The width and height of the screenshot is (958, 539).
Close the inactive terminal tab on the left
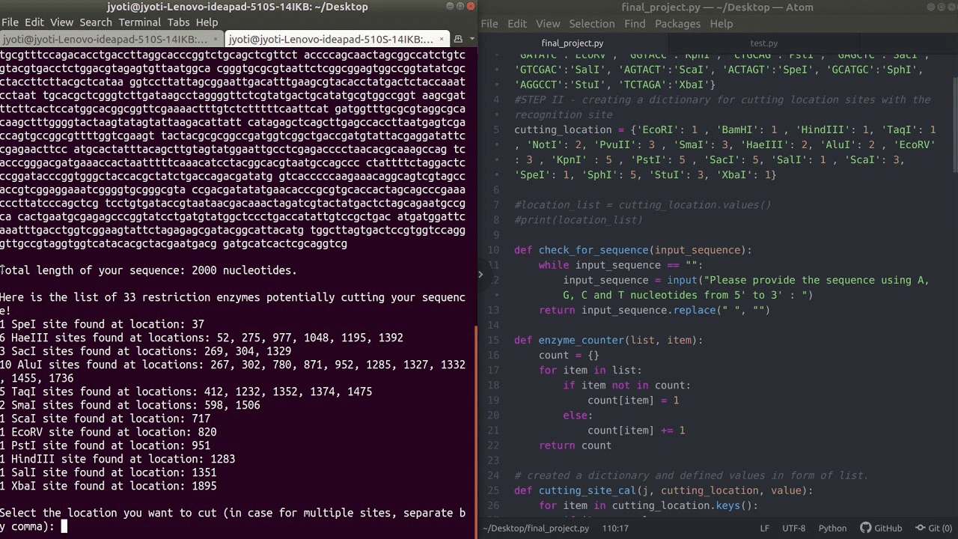coord(216,39)
